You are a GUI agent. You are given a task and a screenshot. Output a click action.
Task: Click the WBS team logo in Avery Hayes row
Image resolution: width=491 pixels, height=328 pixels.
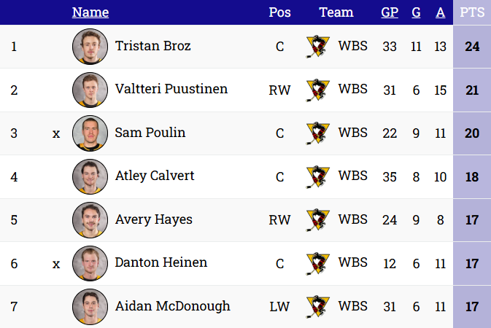coord(317,219)
